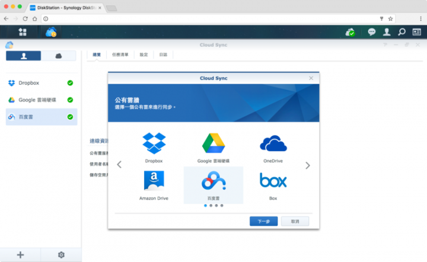Select the DiskStation - Synology browser tab
Viewport: 427px width, 262px height.
[65, 8]
